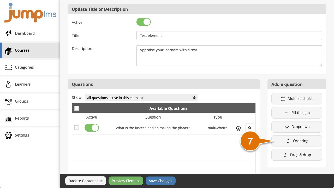Open settings gear for the fastest animal question
Image resolution: width=334 pixels, height=188 pixels.
pos(238,128)
